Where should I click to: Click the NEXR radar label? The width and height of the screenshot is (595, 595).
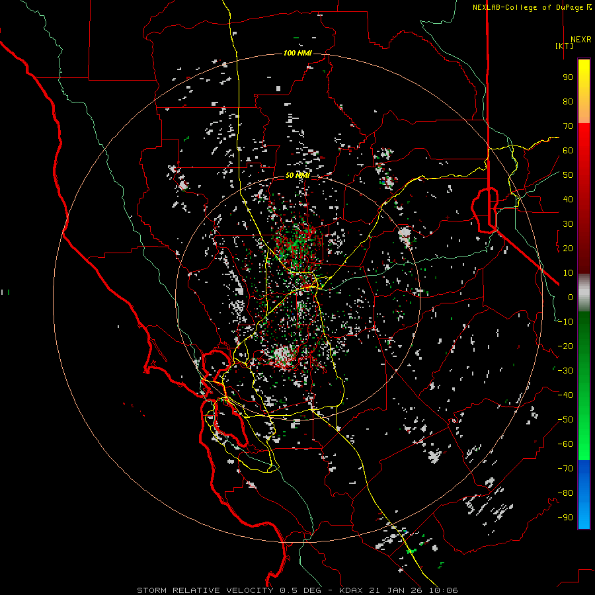[580, 40]
